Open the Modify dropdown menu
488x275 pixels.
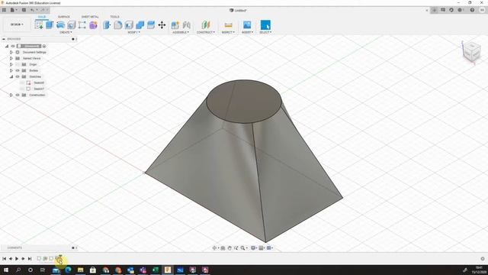[134, 32]
